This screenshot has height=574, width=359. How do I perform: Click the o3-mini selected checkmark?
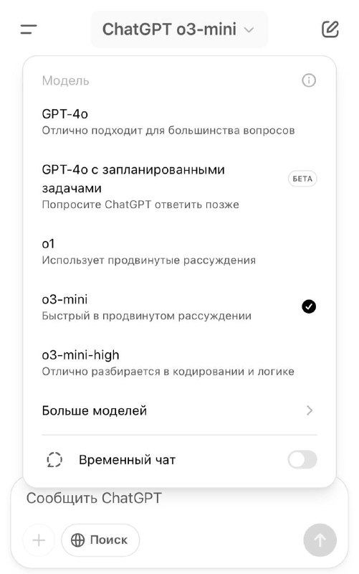click(309, 306)
